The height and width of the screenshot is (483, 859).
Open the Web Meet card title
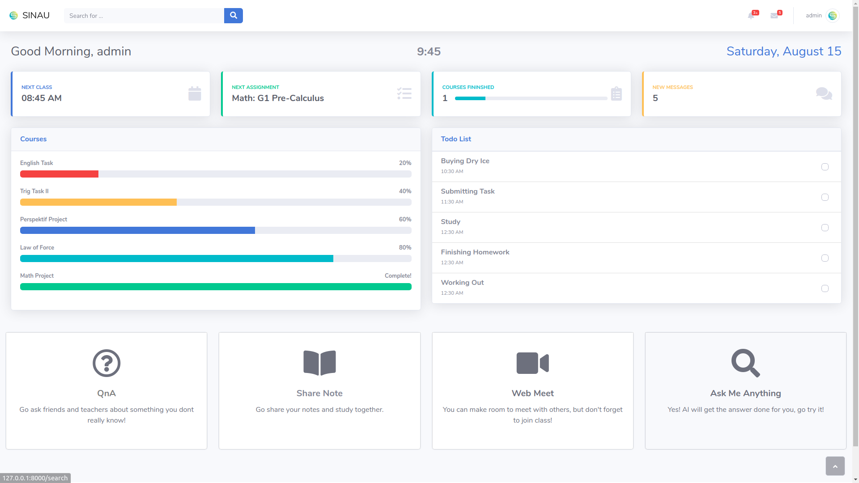coord(532,393)
